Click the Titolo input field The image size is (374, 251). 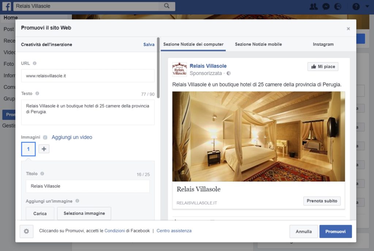pos(88,186)
